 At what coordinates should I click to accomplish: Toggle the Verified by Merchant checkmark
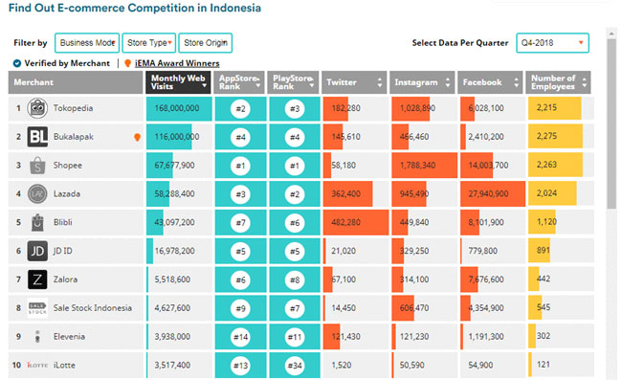[x=17, y=63]
